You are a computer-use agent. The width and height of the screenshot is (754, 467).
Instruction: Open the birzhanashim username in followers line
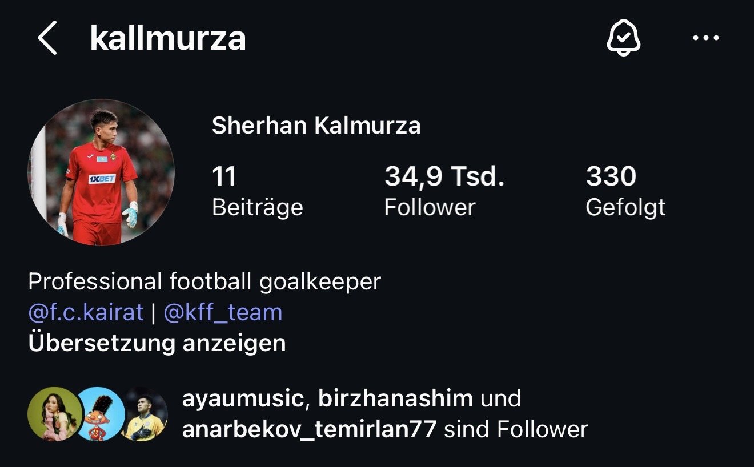(395, 398)
